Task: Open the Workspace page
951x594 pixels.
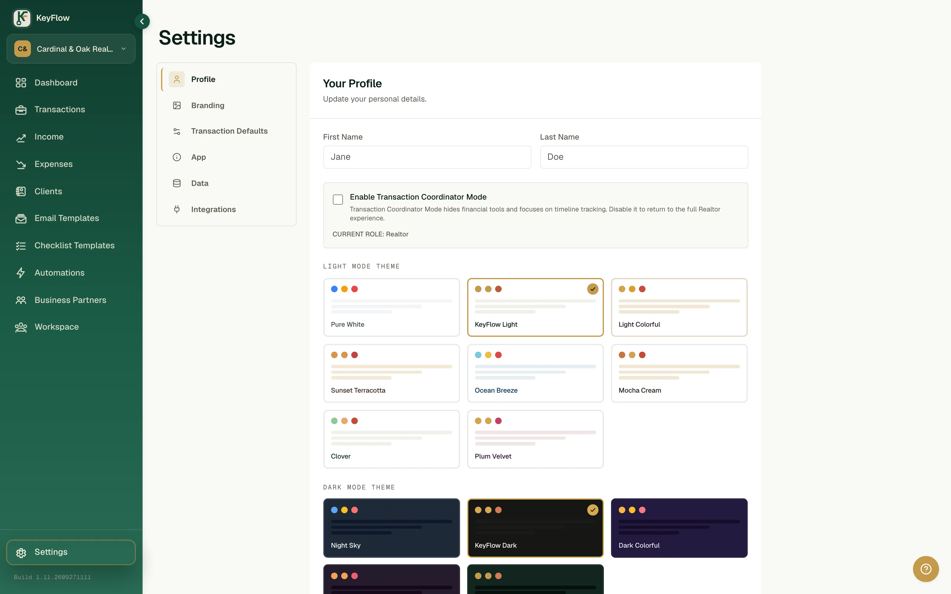Action: tap(71, 327)
